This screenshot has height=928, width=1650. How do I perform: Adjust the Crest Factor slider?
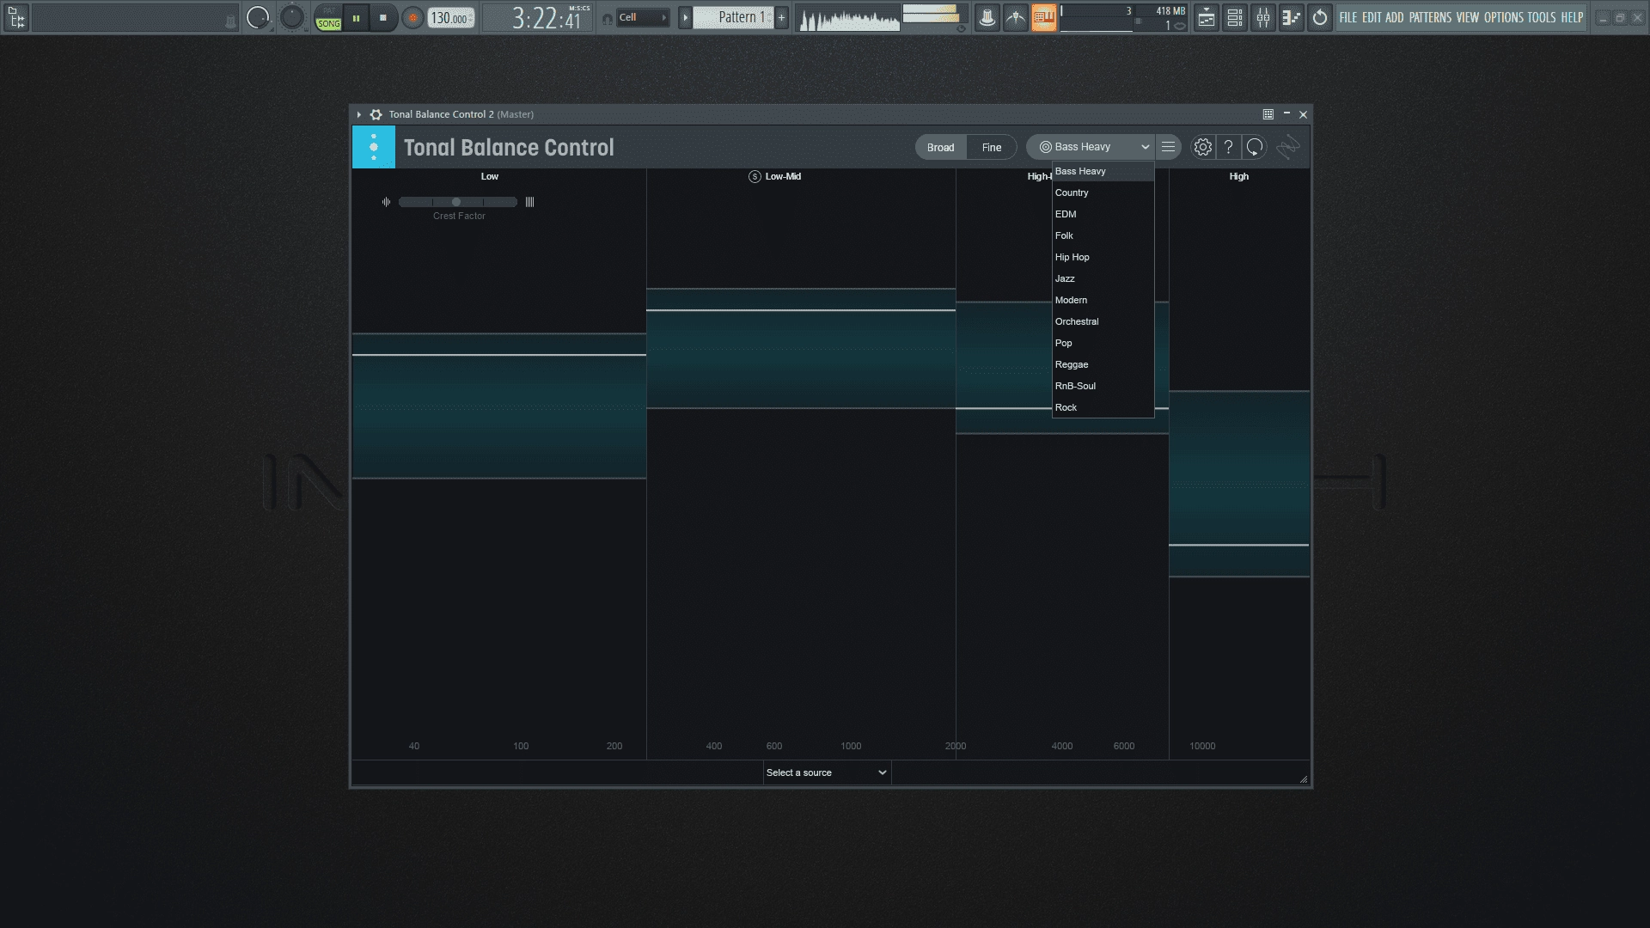coord(457,202)
